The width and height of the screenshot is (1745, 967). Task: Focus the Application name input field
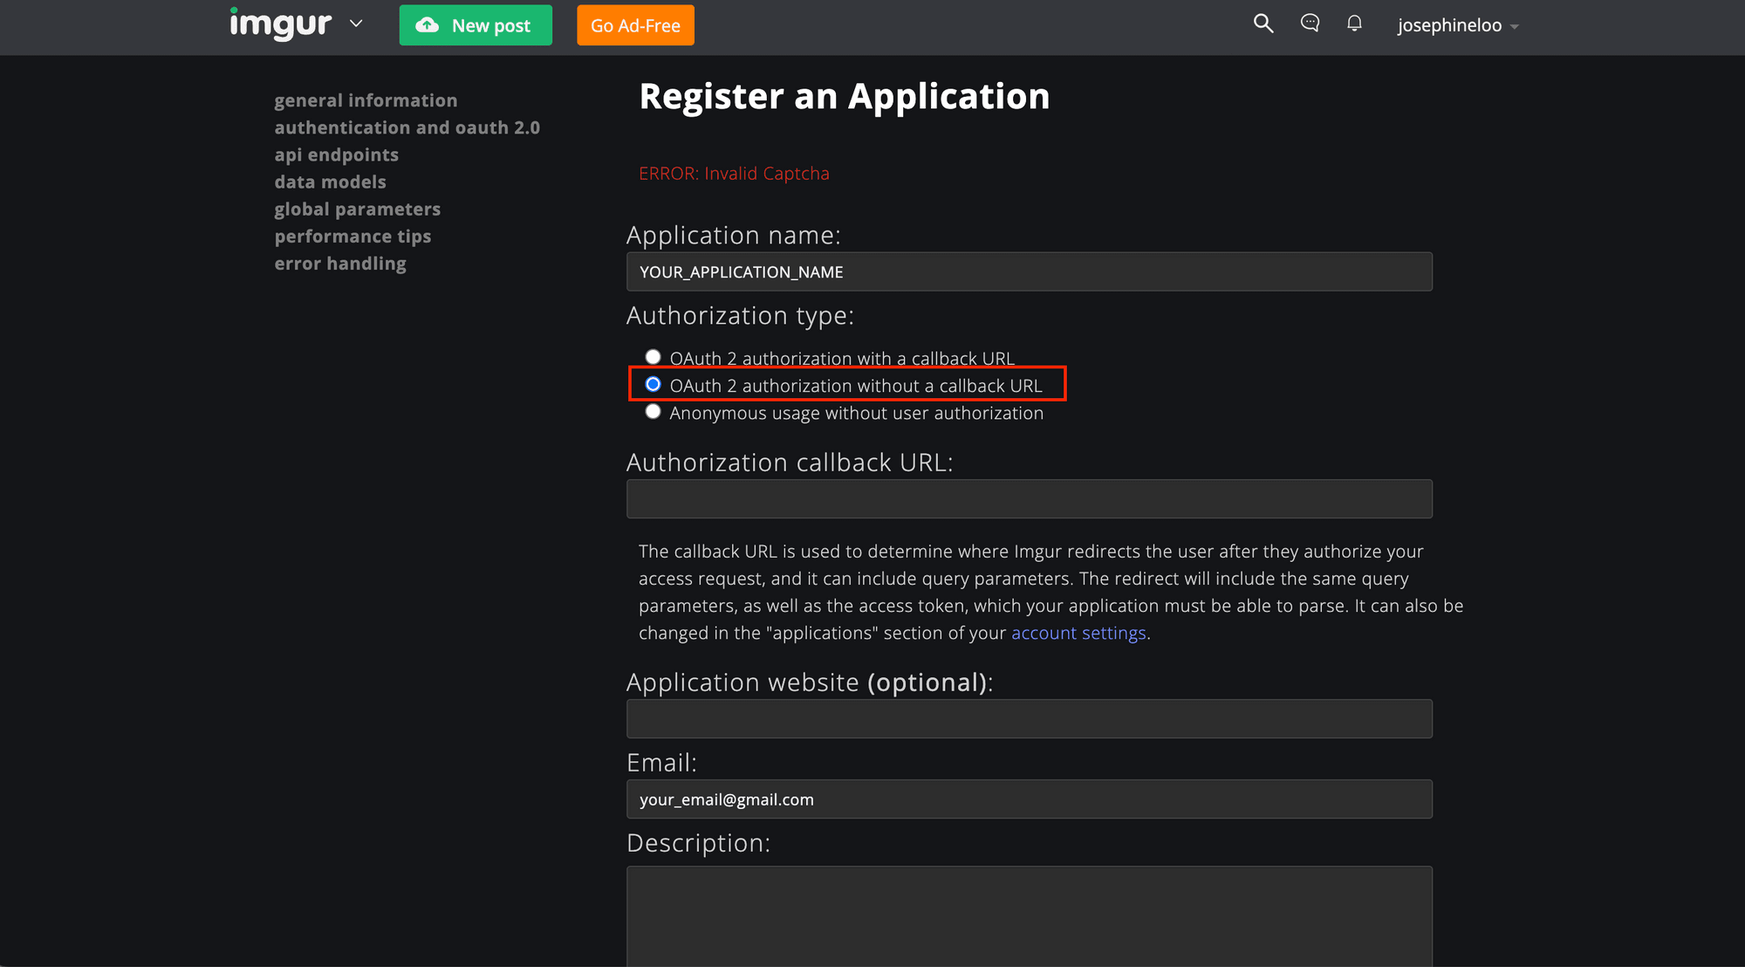[x=1030, y=271]
